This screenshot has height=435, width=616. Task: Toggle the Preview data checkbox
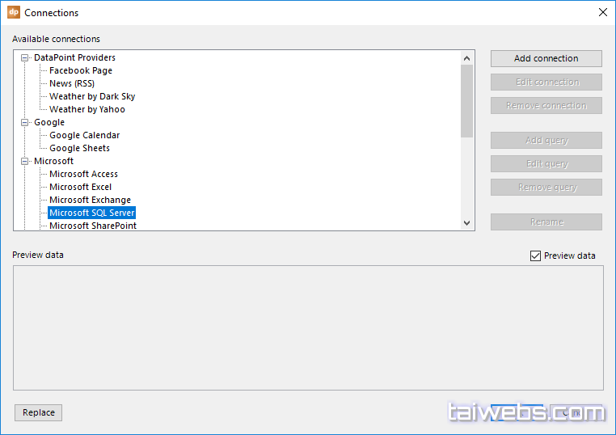tap(535, 256)
